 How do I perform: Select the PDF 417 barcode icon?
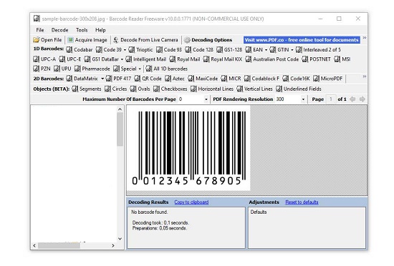[x=109, y=79]
